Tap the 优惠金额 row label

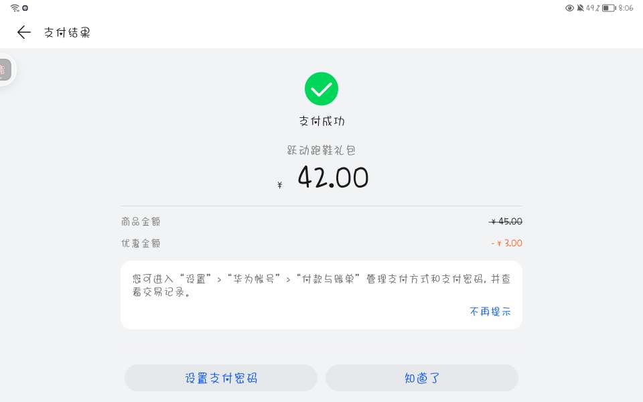[x=141, y=243]
